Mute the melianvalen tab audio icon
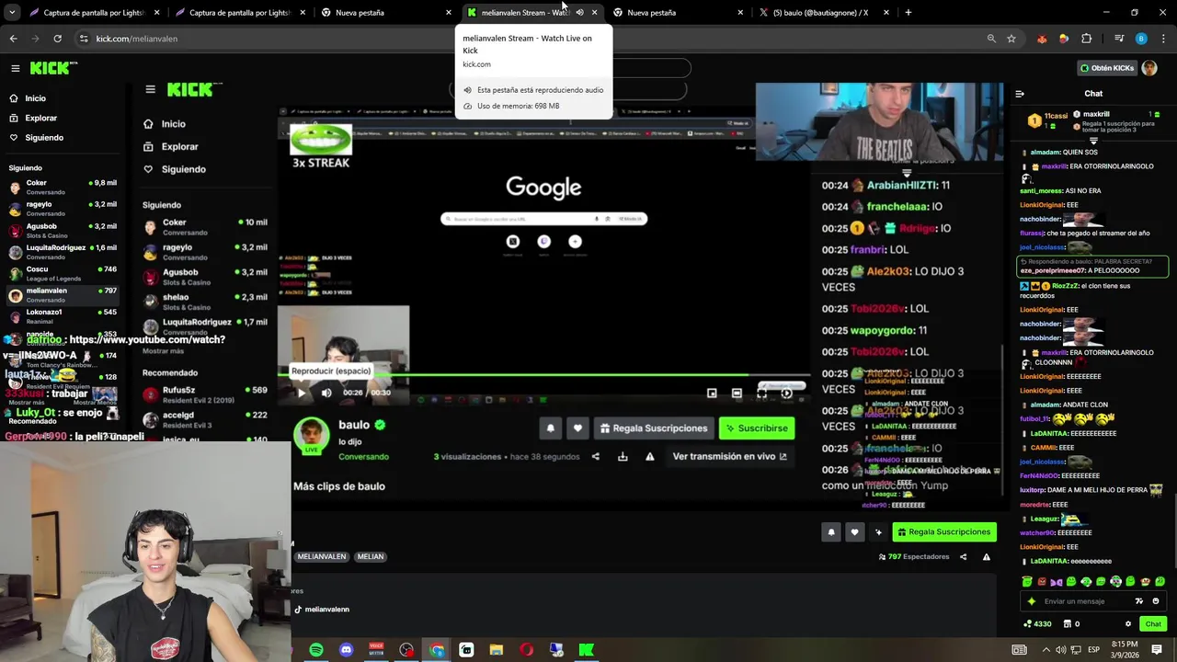The height and width of the screenshot is (662, 1177). point(579,12)
